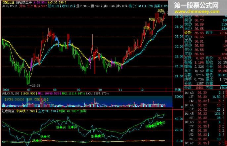Click the 2008/12/11 date readout
This screenshot has height=146, width=227.
(x=9, y=6)
